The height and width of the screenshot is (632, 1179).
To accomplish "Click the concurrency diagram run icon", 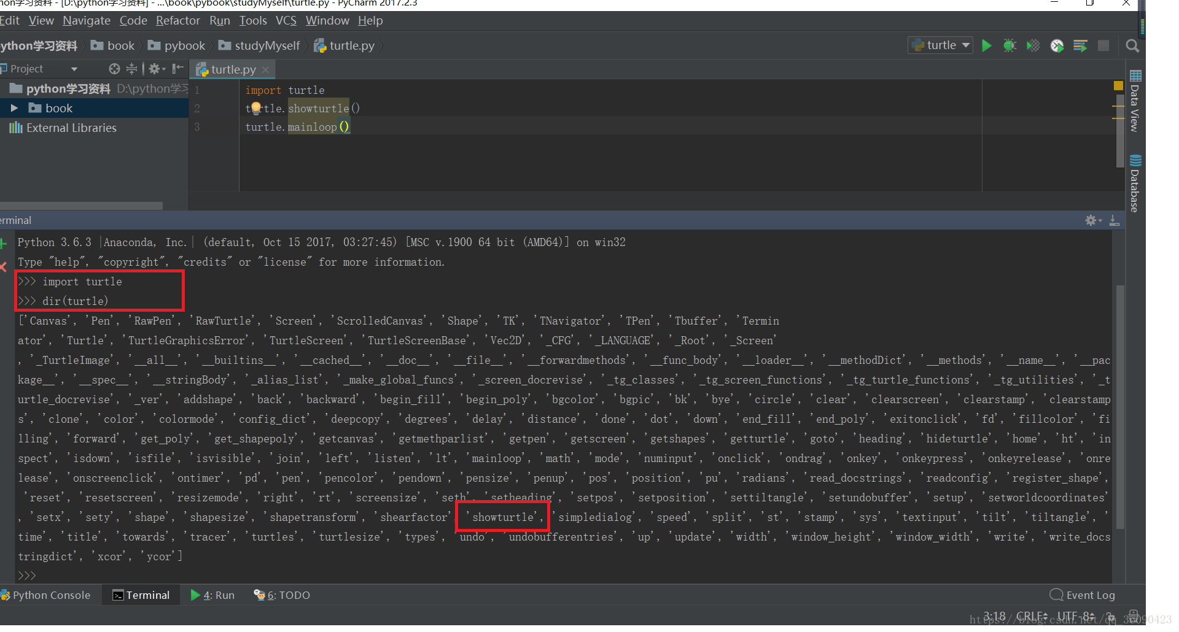I will (1080, 45).
